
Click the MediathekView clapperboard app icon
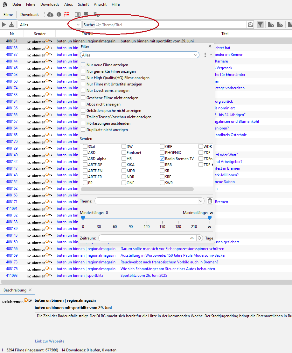coord(5,4)
